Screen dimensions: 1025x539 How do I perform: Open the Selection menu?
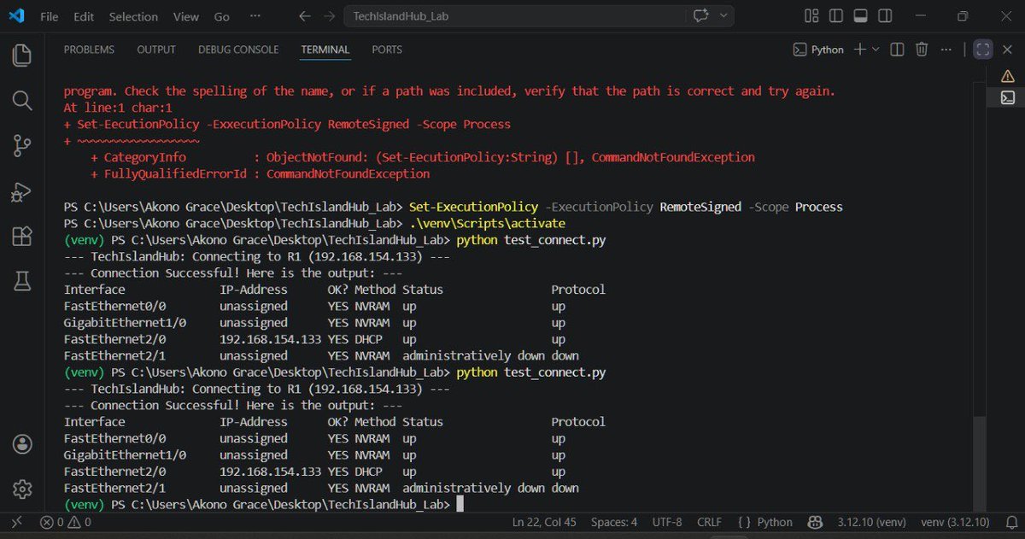click(x=133, y=16)
